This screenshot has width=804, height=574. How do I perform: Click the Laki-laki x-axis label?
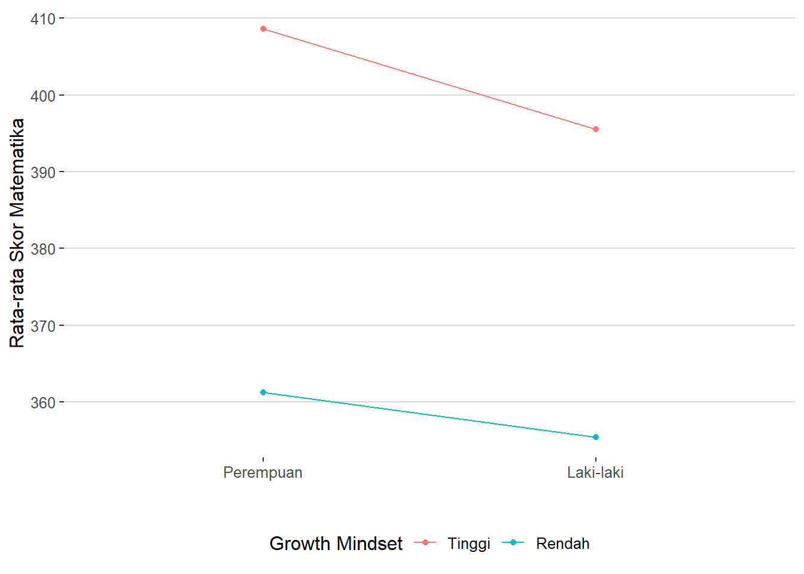[595, 472]
